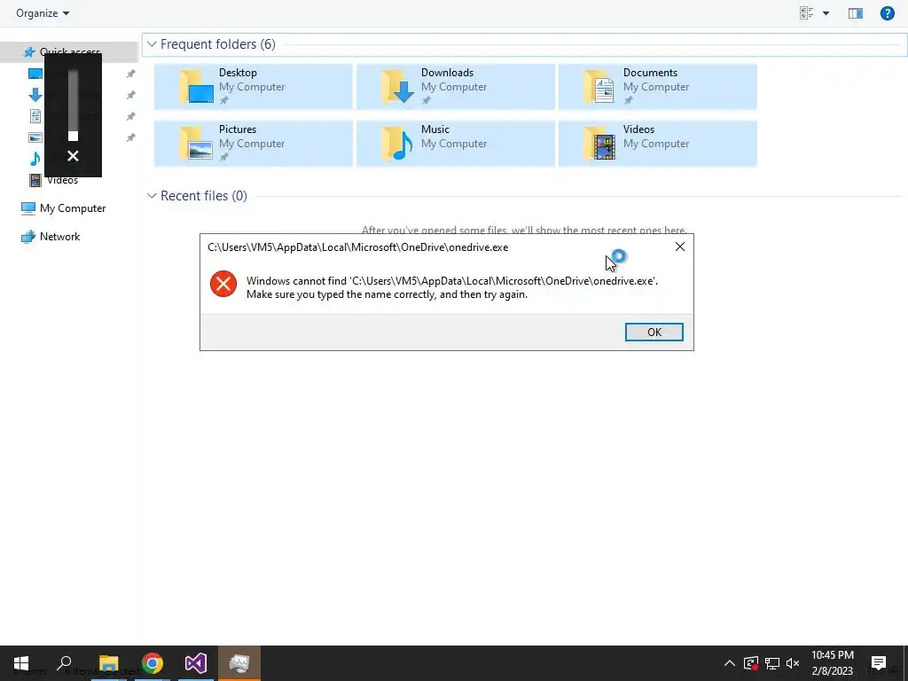Select the Music frequent folder tile

(x=455, y=143)
